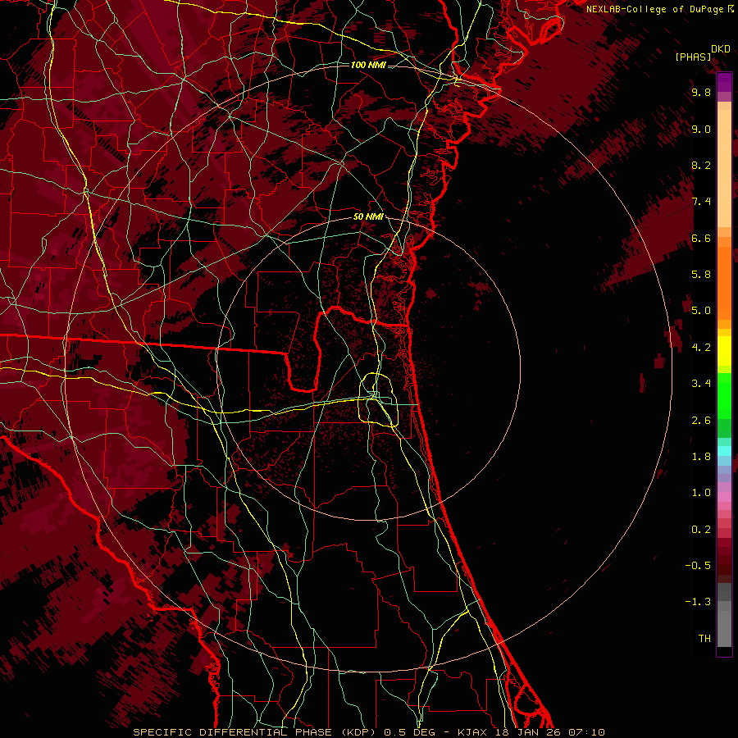
Task: Click the NEXLAB-College of DuPage label
Action: pos(659,9)
